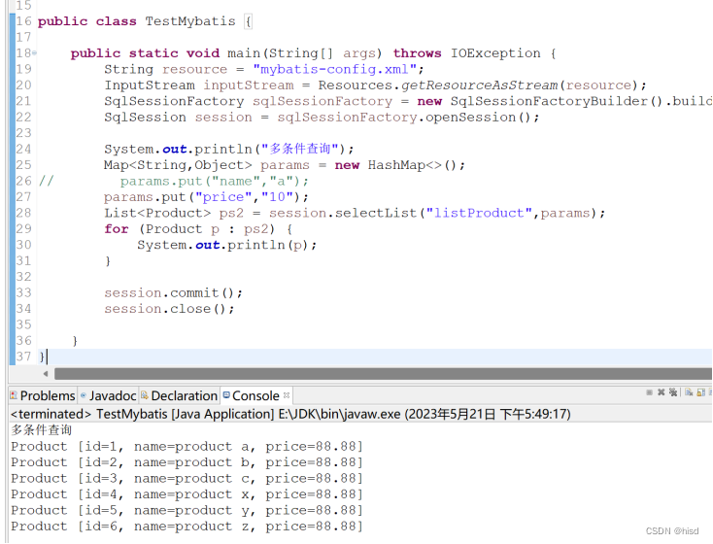Open the Javadoc tab
The image size is (713, 544).
[108, 395]
